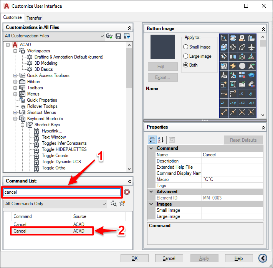Screen dimensions: 273x268
Task: Select Rollover Tooltips tree item
Action: [42, 106]
